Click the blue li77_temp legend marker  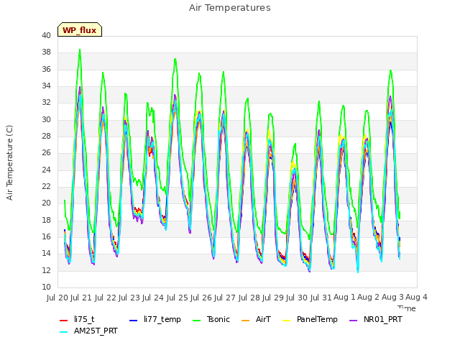(133, 320)
